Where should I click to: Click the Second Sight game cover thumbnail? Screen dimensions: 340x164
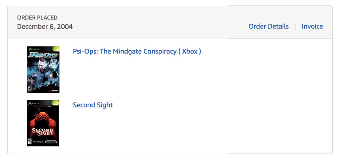(43, 123)
